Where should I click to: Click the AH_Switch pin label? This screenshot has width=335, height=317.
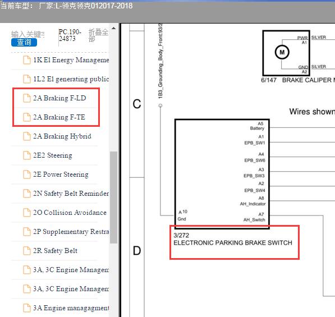(254, 220)
